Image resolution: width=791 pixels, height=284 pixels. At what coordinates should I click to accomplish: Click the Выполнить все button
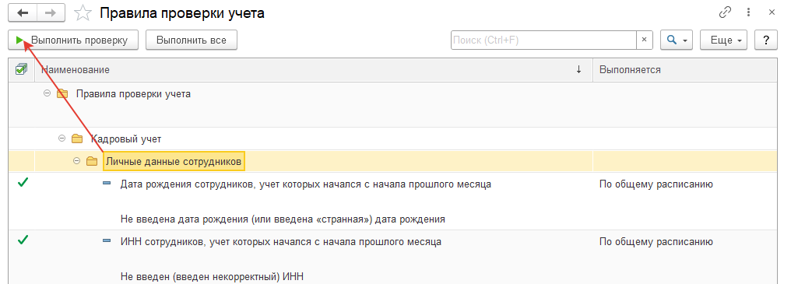192,40
